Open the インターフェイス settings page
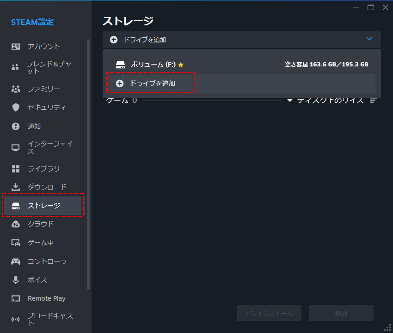 pyautogui.click(x=43, y=148)
